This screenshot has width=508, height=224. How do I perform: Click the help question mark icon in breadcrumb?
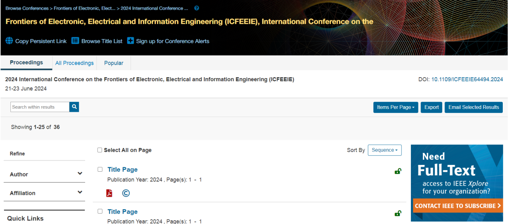(x=196, y=8)
